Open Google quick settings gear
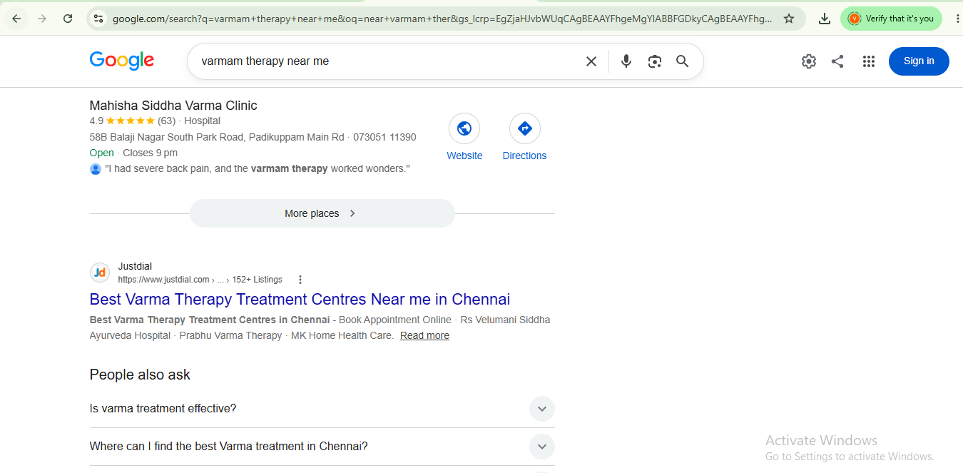Viewport: 963px width, 473px height. point(808,61)
